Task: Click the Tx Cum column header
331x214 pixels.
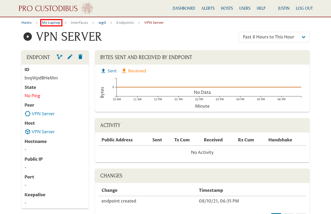Action: [x=182, y=140]
